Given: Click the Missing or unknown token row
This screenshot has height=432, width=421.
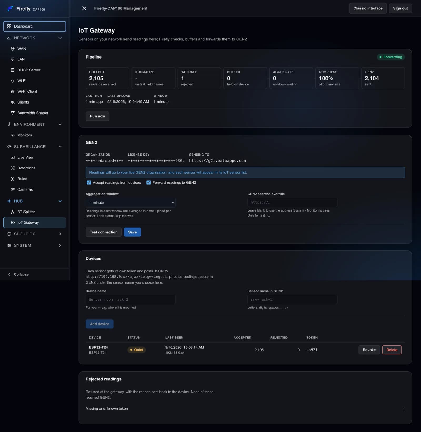Looking at the screenshot, I should [245, 409].
